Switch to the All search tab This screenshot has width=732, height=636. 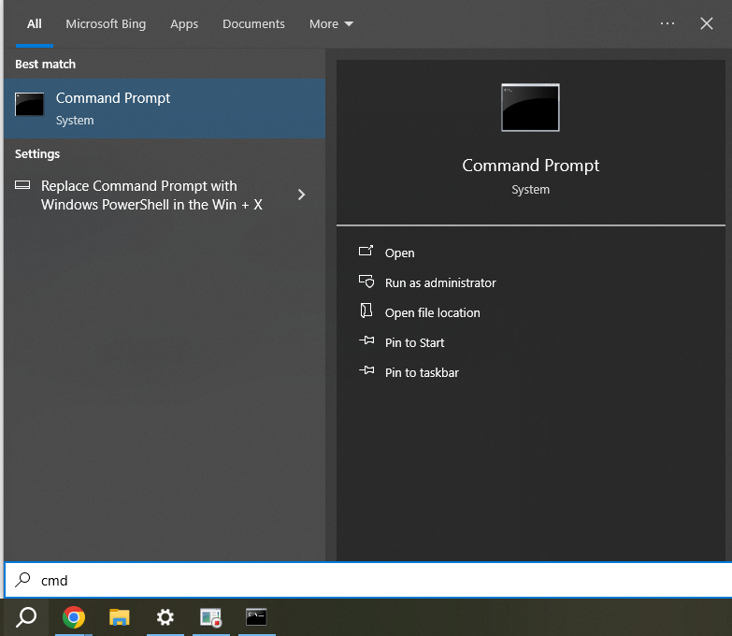[34, 23]
